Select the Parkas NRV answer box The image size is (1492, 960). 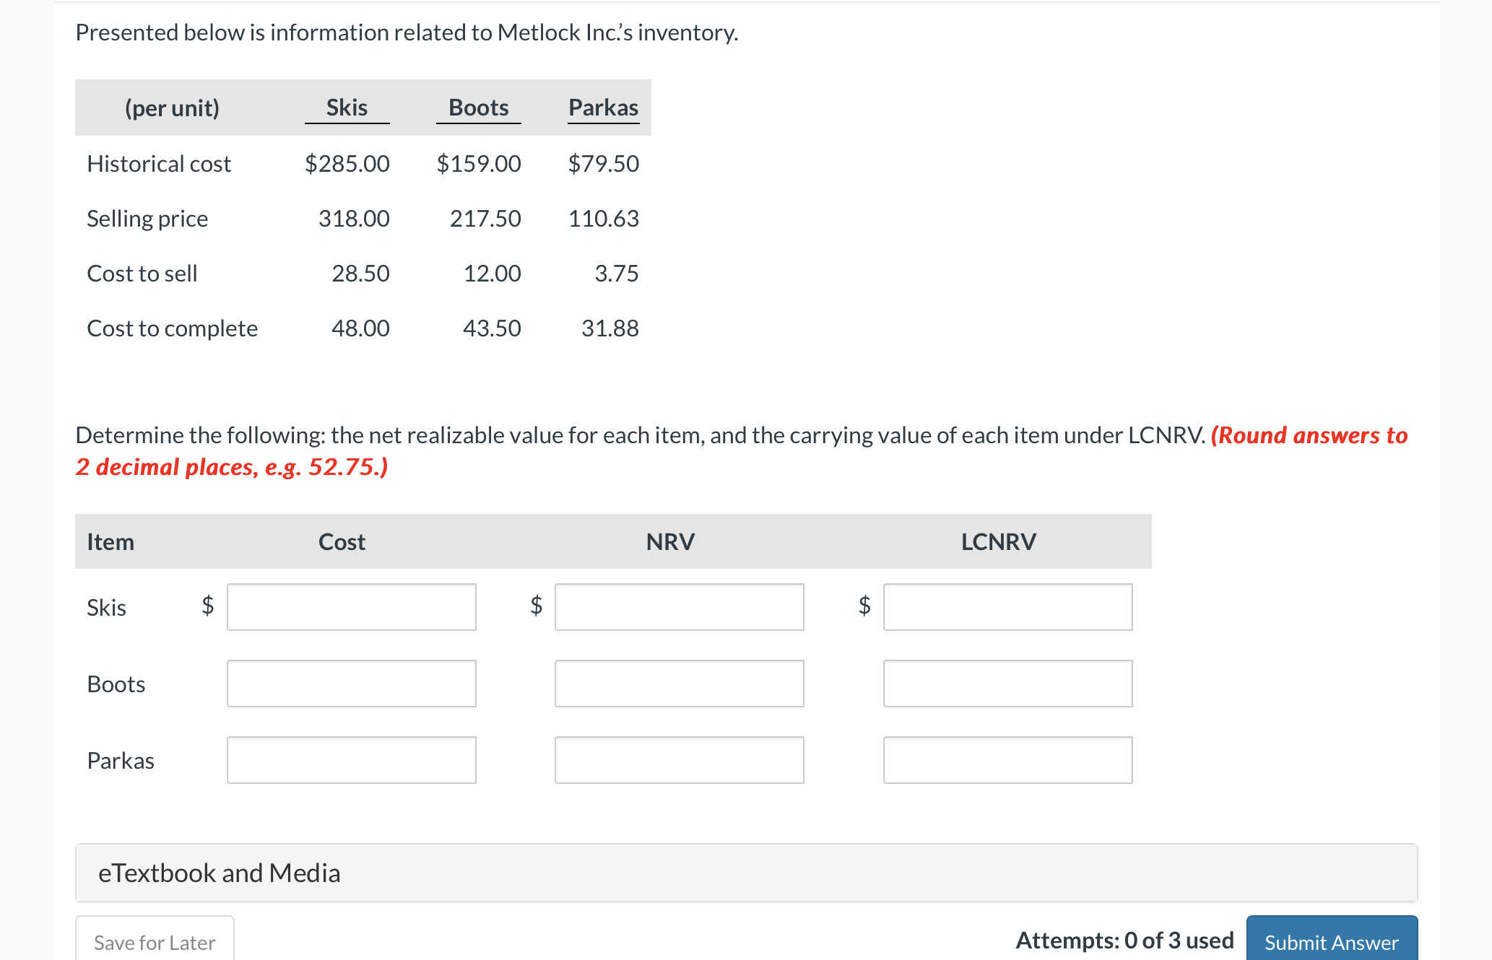(x=679, y=759)
